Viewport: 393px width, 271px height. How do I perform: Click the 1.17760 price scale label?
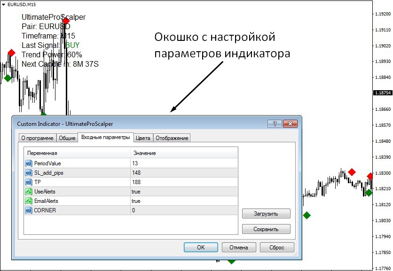(x=383, y=269)
